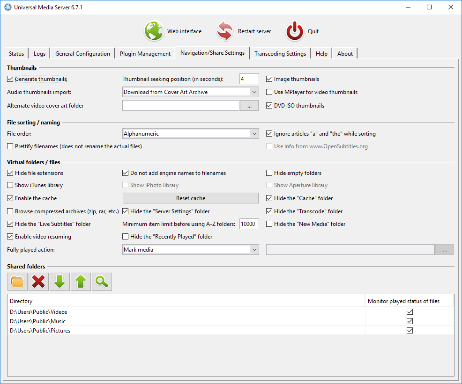Click the Thumbnail seeking position field
This screenshot has width=462, height=384.
249,79
